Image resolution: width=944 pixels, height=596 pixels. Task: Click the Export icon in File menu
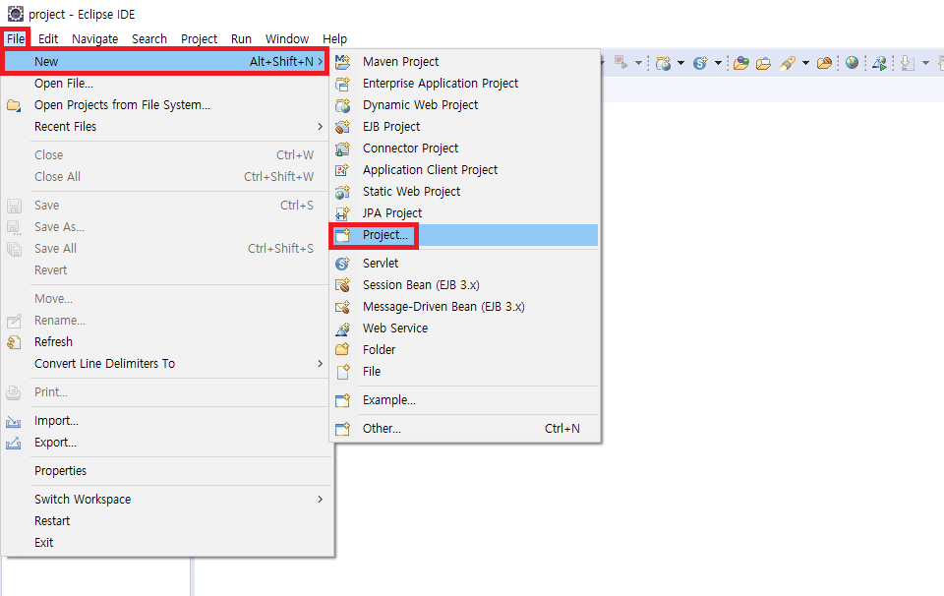tap(13, 444)
